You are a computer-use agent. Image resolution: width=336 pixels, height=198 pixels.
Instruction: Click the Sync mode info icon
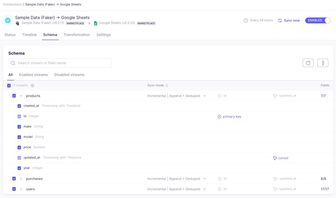[x=167, y=85]
